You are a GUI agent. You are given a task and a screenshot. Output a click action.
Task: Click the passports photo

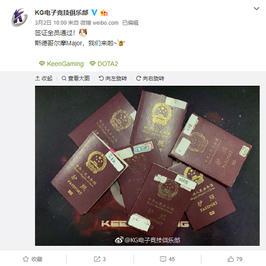pos(147,166)
